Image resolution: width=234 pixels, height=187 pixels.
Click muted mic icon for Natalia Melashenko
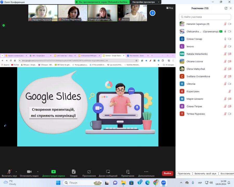[x=225, y=54]
